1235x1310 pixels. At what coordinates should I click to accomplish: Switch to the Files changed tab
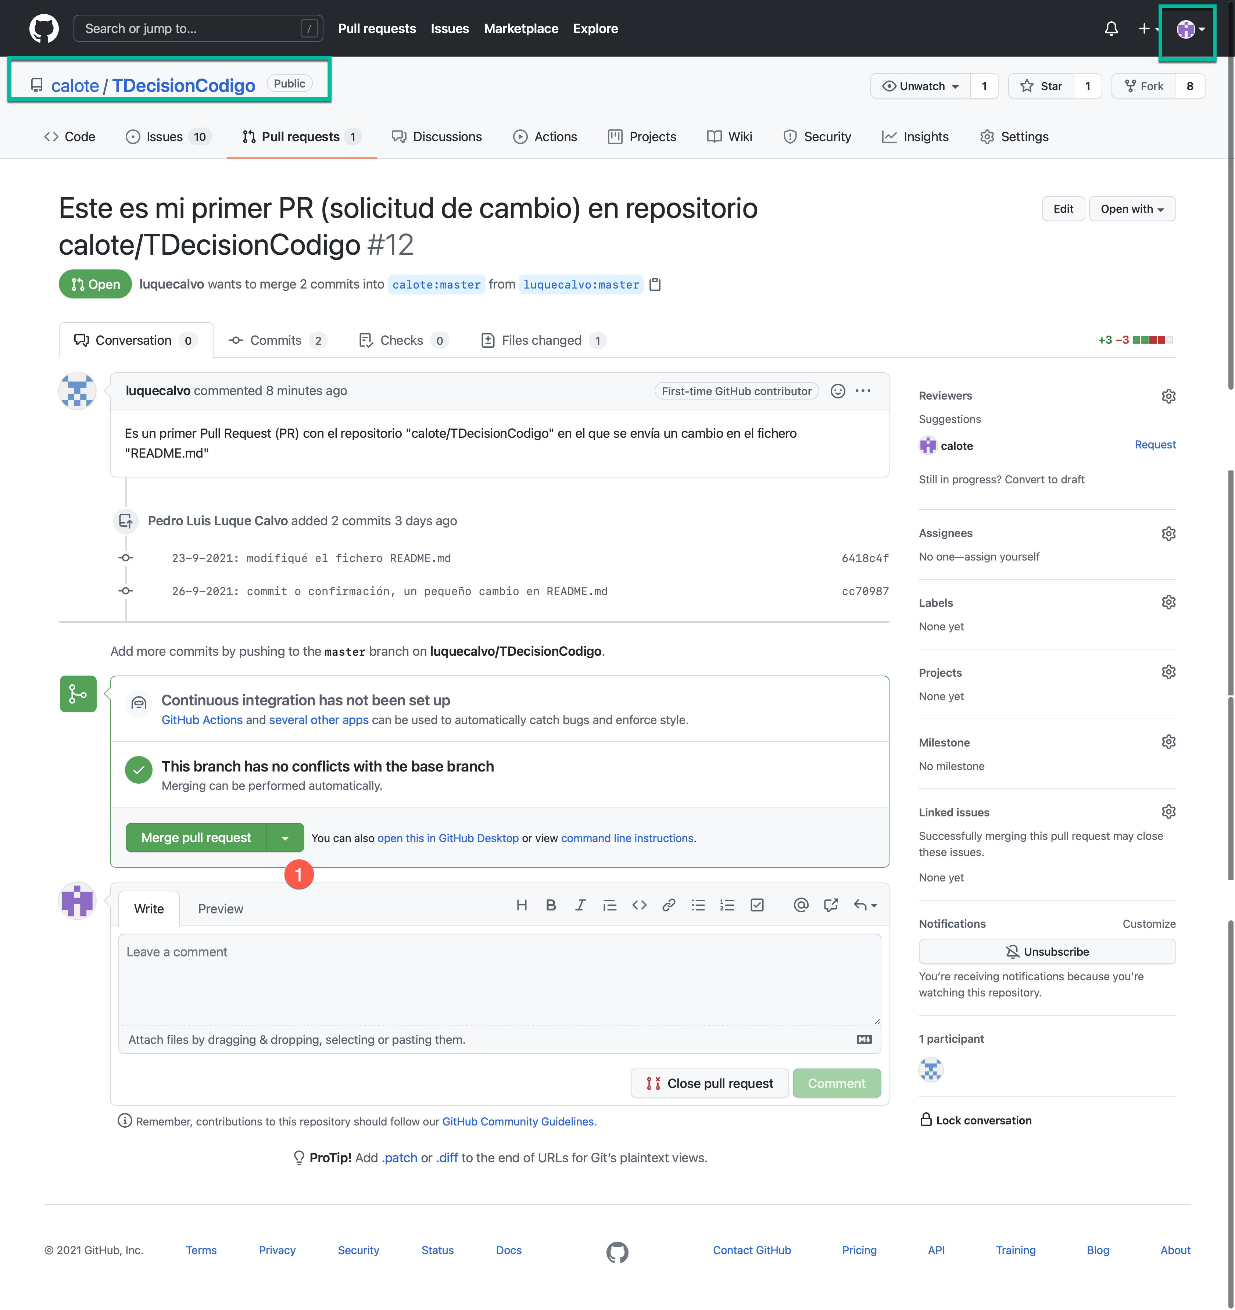click(x=542, y=340)
